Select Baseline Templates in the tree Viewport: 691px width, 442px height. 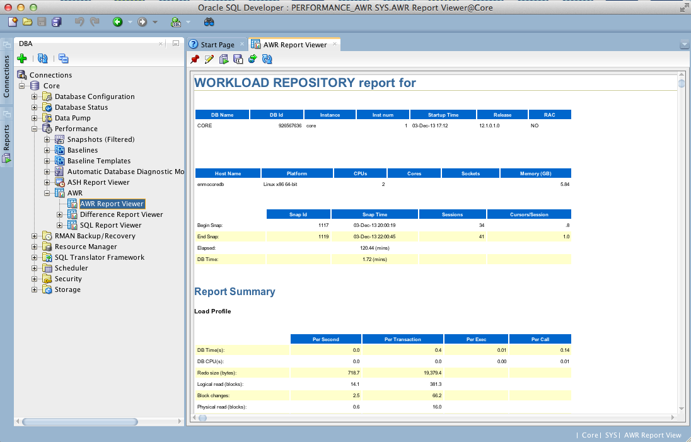(x=99, y=161)
